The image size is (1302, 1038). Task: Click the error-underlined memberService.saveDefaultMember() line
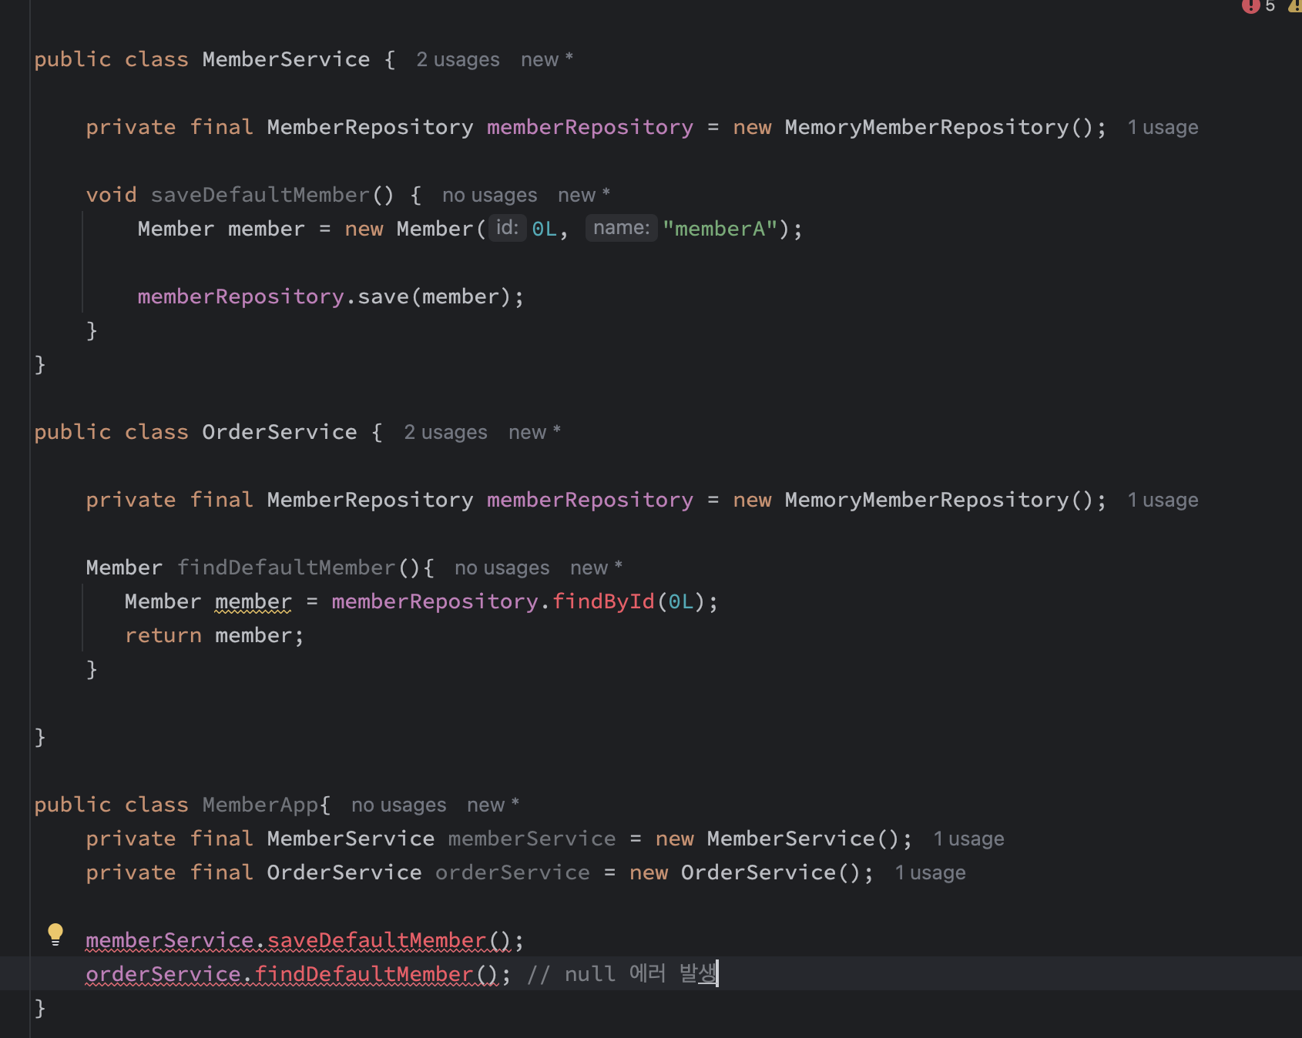coord(304,940)
